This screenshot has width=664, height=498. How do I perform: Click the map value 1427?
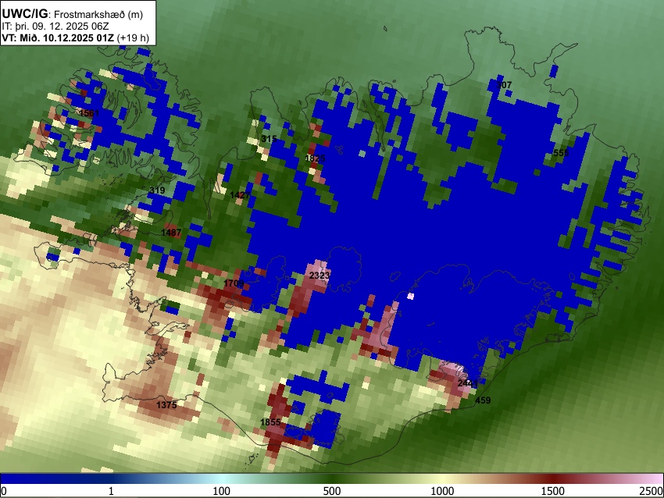point(240,195)
